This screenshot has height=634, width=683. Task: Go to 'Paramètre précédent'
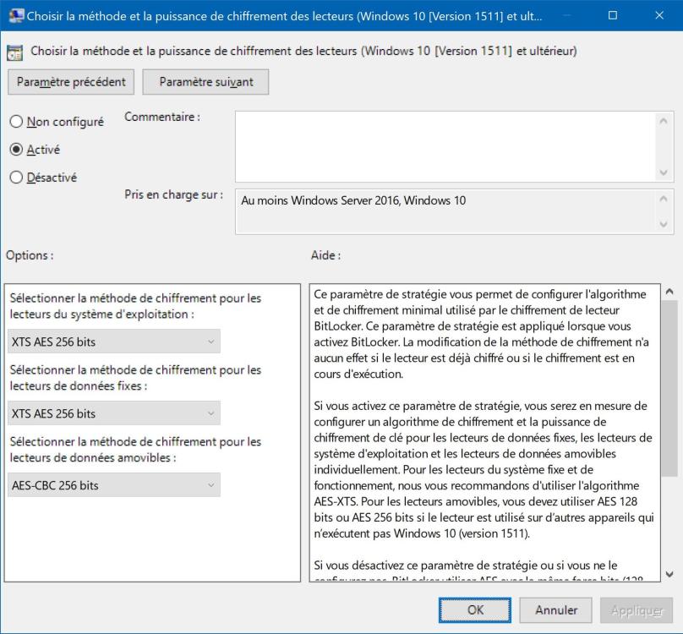pyautogui.click(x=71, y=82)
